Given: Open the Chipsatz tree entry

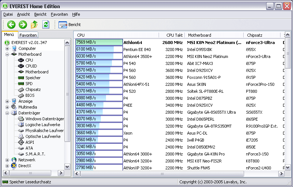Looking at the screenshot, I should pos(33,89).
